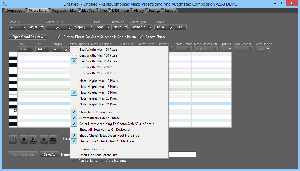Open the Inversion None dropdown
300x171 pixels.
pyautogui.click(x=120, y=27)
